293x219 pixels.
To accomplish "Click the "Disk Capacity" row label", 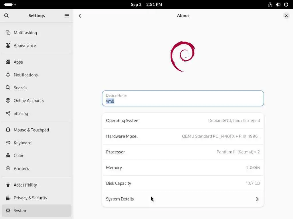I will (118, 183).
